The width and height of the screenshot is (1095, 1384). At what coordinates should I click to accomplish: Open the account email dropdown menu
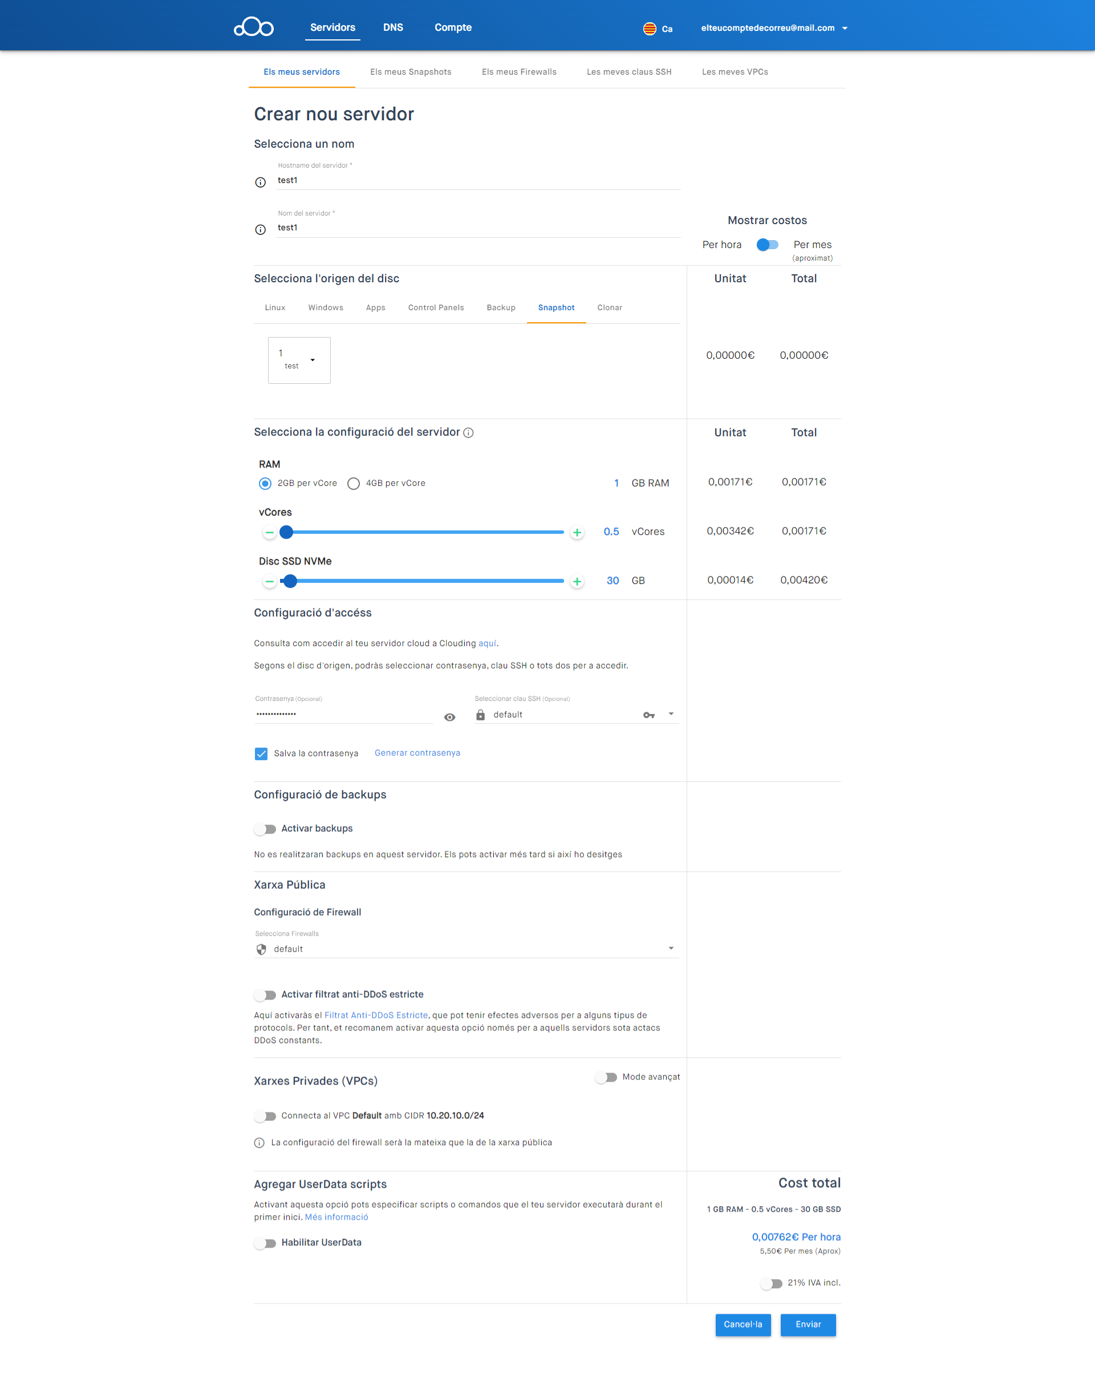coord(844,28)
